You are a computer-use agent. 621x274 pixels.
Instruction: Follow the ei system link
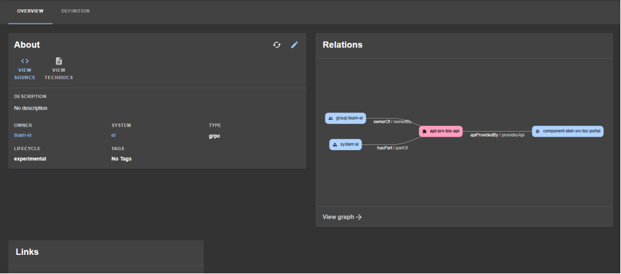(114, 134)
